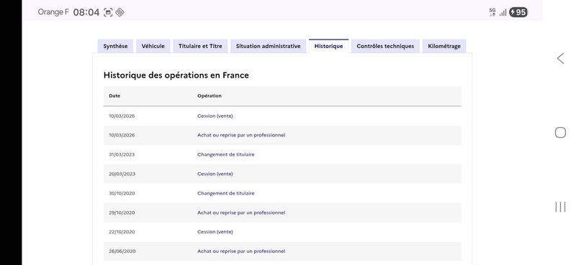Select the 10/03/2026 Cession (vente) entry

(282, 116)
